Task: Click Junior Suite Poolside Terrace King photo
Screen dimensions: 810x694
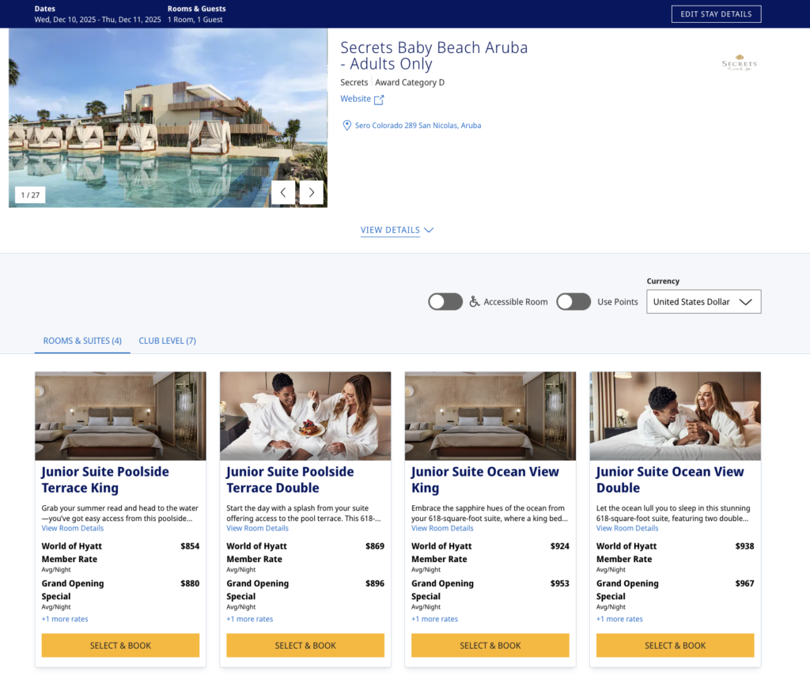Action: pos(120,417)
